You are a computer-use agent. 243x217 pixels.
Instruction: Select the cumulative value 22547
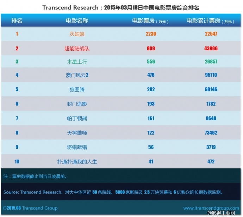211,34
